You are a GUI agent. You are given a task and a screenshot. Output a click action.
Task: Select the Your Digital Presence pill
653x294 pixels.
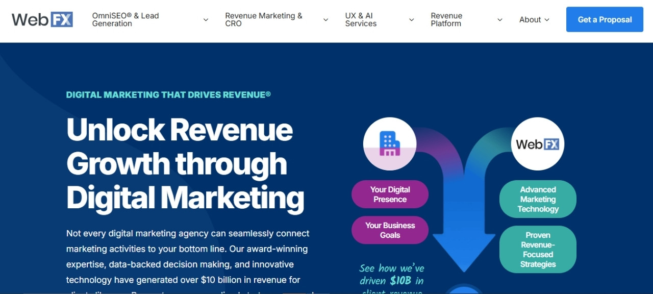coord(390,194)
